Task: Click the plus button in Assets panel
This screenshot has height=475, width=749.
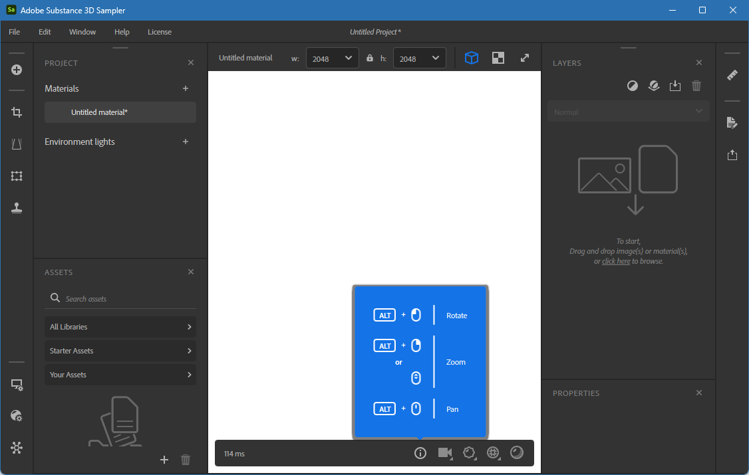Action: (x=164, y=460)
